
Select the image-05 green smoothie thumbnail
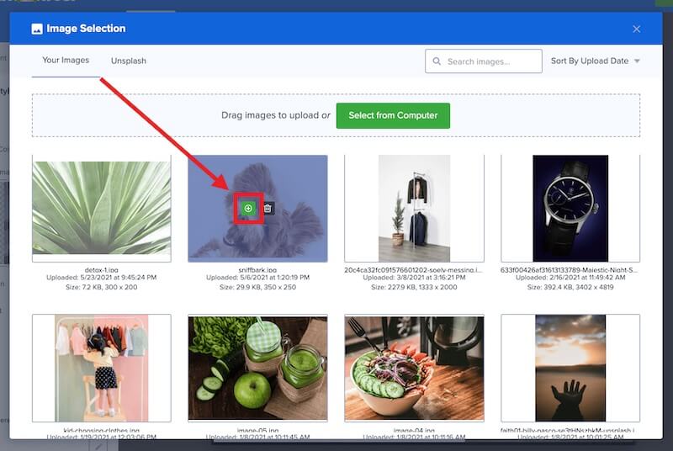click(257, 369)
